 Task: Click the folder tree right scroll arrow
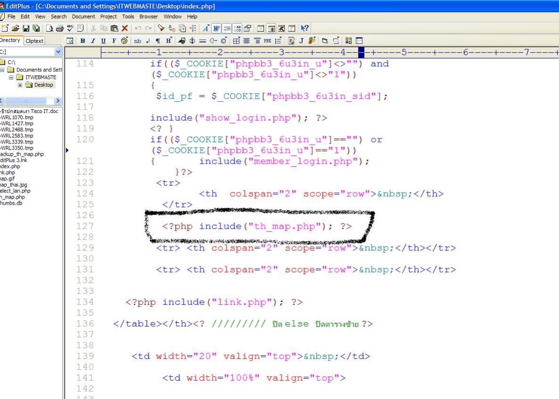point(58,101)
